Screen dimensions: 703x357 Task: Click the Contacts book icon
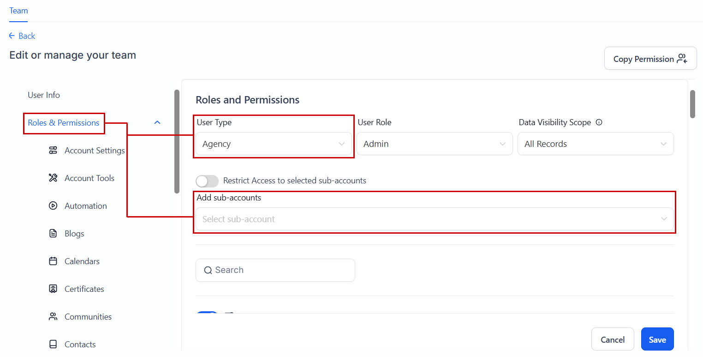tap(53, 345)
